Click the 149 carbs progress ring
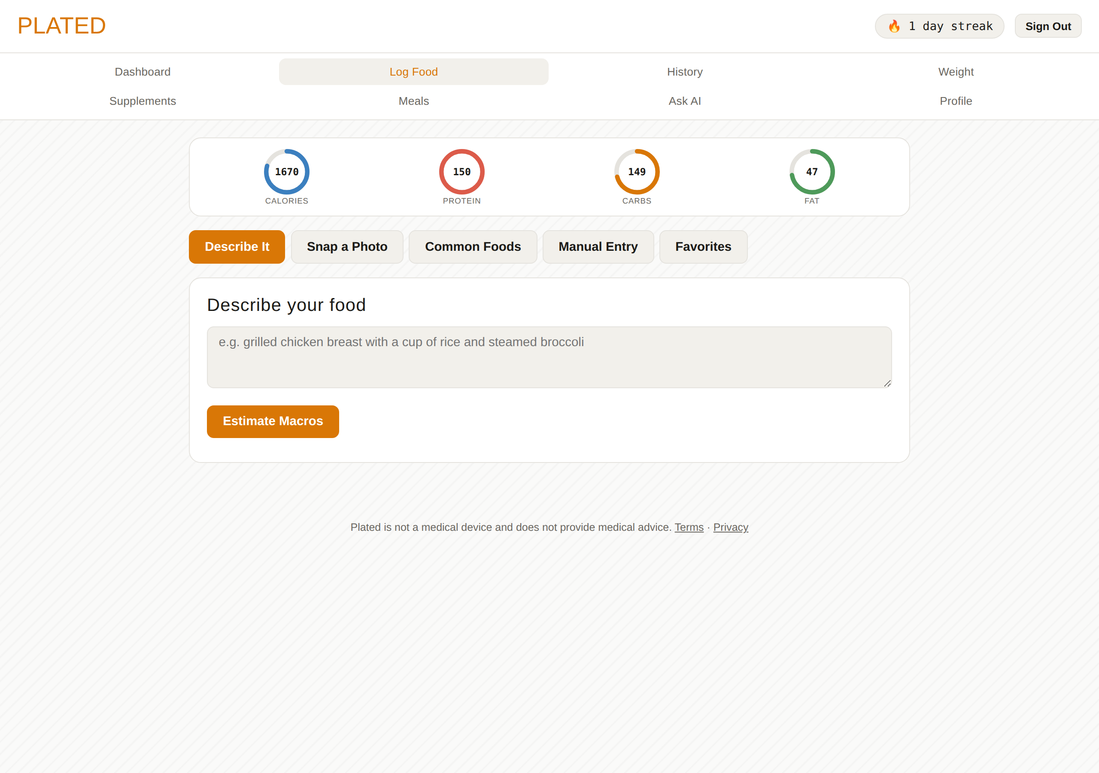Screen dimensions: 1099x773 637,171
